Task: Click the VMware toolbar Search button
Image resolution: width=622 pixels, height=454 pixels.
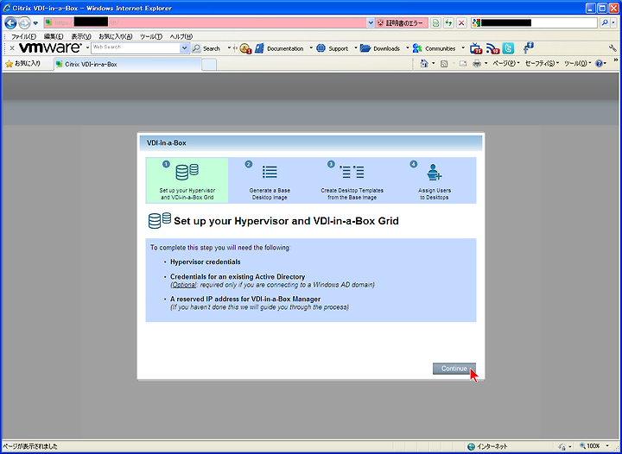Action: click(206, 48)
